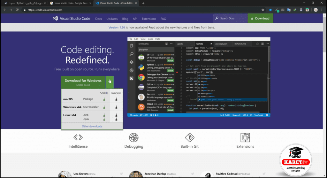Click the VS Code editor screenshot
This screenshot has height=178, width=327.
tap(199, 77)
